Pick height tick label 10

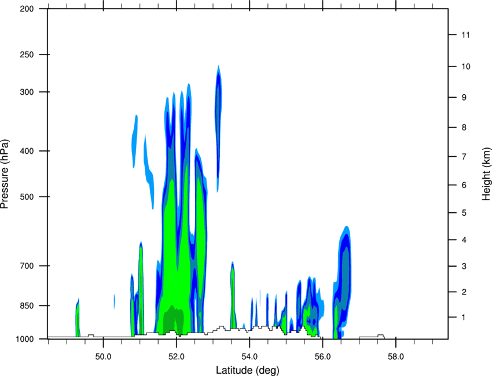466,67
